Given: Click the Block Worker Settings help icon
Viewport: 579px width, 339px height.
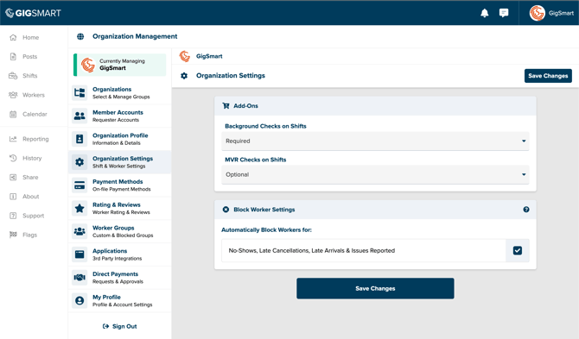Looking at the screenshot, I should tap(526, 210).
